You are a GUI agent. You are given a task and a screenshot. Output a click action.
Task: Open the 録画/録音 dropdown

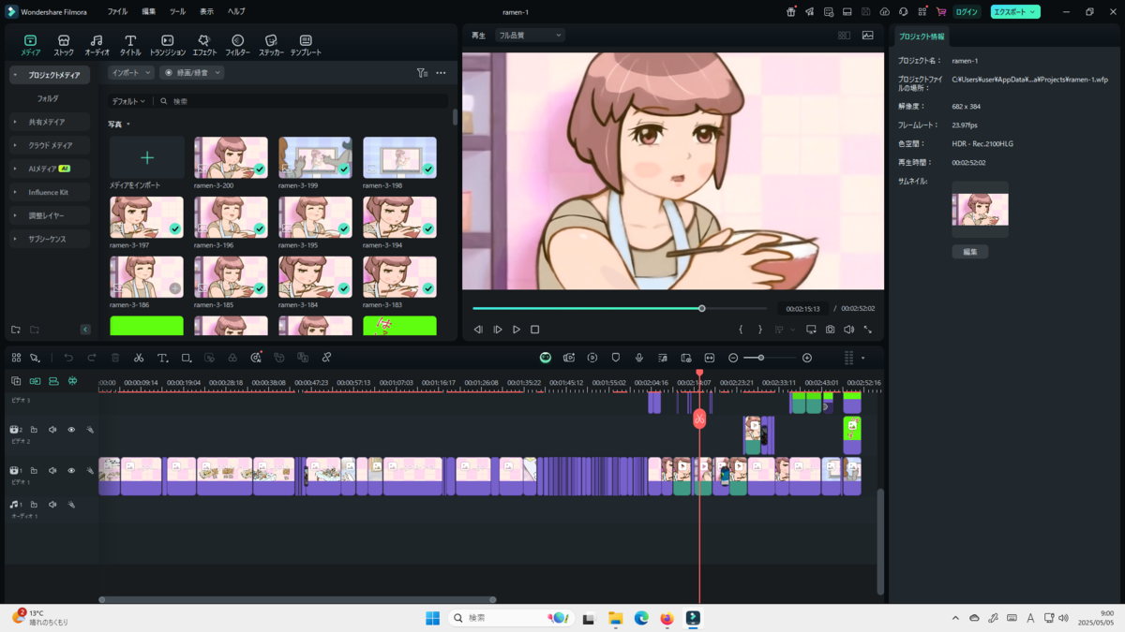coord(192,73)
